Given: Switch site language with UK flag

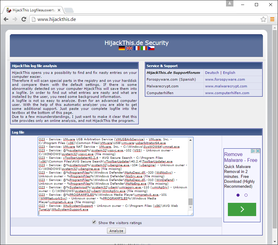Looking at the screenshot, I should click(x=129, y=48).
